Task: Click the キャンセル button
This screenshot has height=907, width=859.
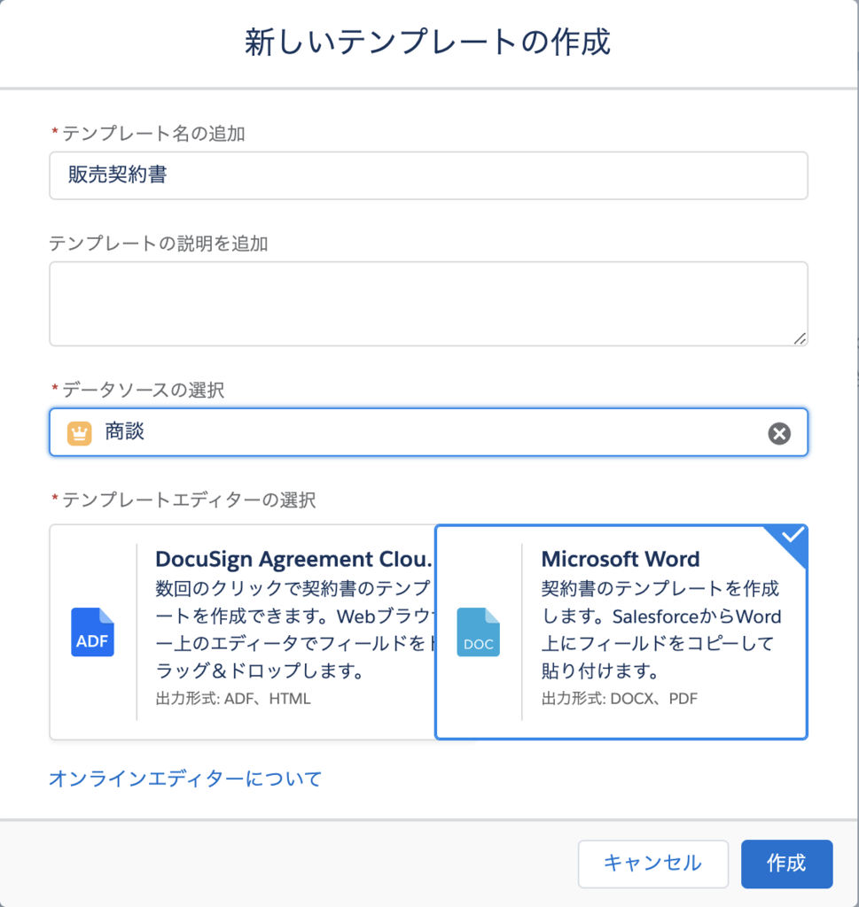Action: coord(653,864)
